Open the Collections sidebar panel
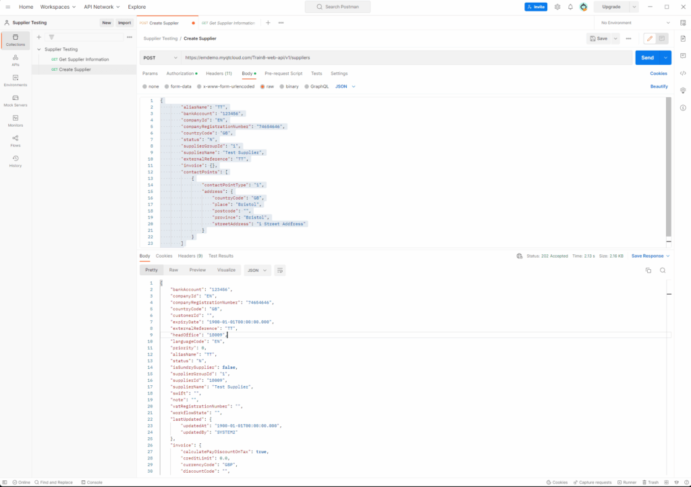Image resolution: width=691 pixels, height=487 pixels. [x=15, y=40]
